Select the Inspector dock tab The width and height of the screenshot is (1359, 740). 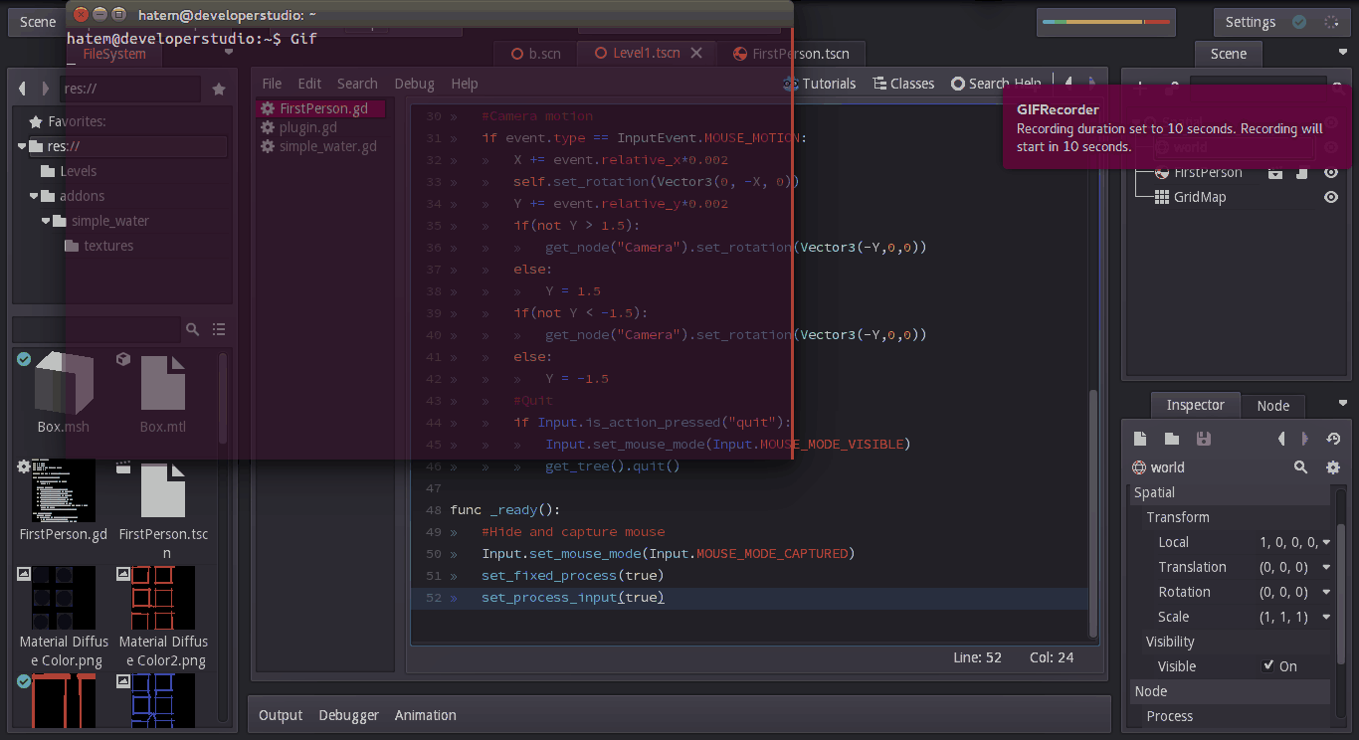click(x=1195, y=405)
